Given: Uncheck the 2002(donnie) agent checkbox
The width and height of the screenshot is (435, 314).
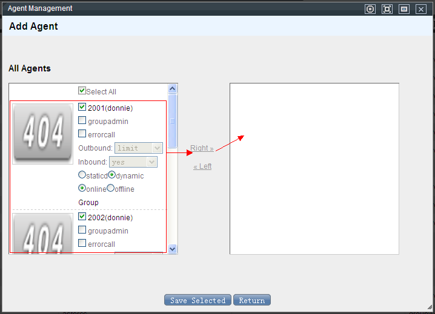Looking at the screenshot, I should [x=82, y=217].
